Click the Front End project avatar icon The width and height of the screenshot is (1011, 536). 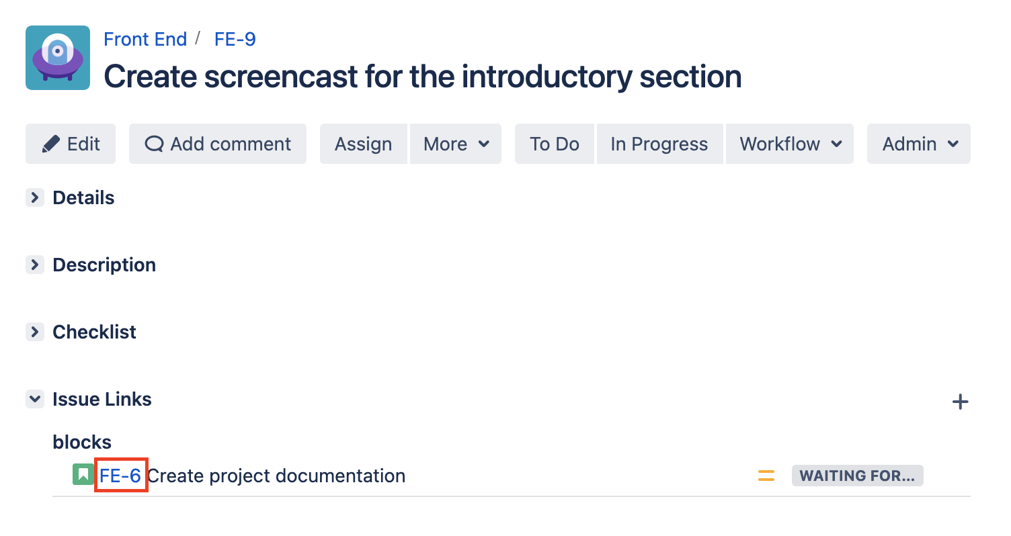[x=58, y=58]
